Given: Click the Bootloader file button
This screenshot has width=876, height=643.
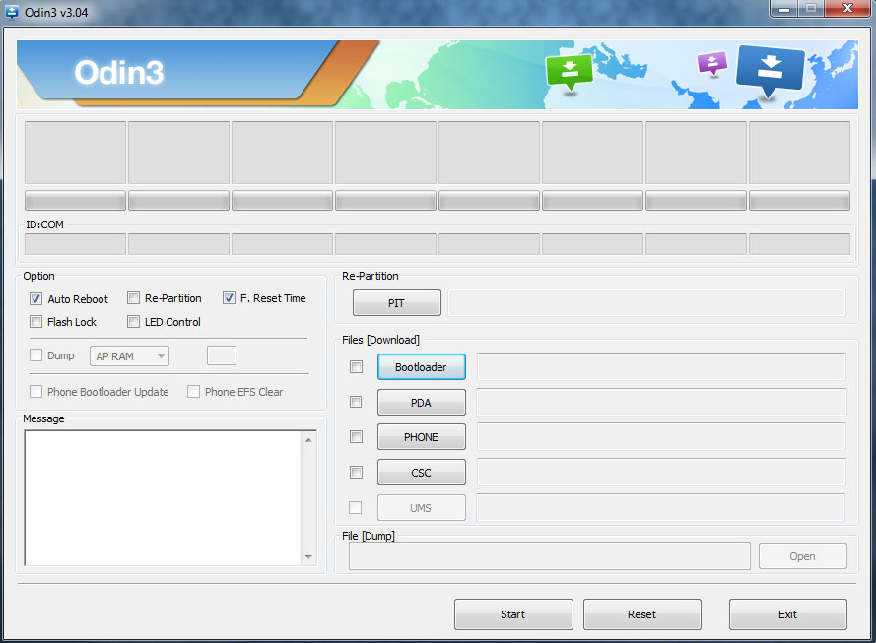Looking at the screenshot, I should 421,366.
